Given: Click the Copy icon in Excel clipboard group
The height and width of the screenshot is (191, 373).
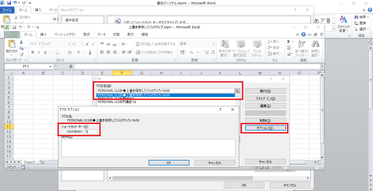Looking at the screenshot, I should [21, 48].
